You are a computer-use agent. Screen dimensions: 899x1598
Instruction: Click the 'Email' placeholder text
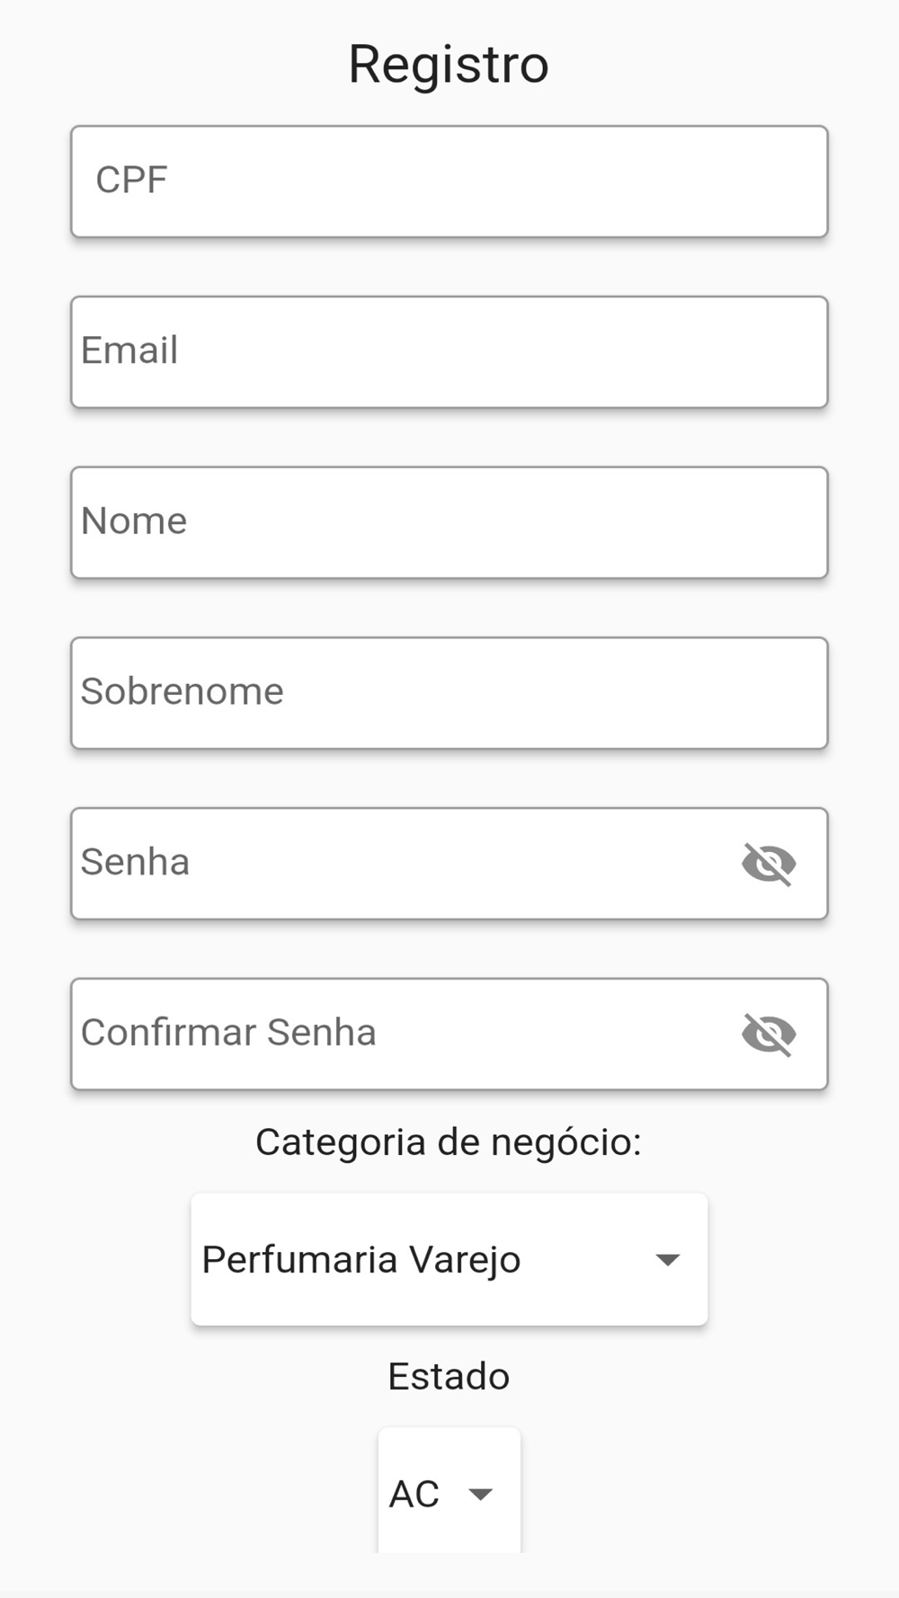click(x=129, y=351)
